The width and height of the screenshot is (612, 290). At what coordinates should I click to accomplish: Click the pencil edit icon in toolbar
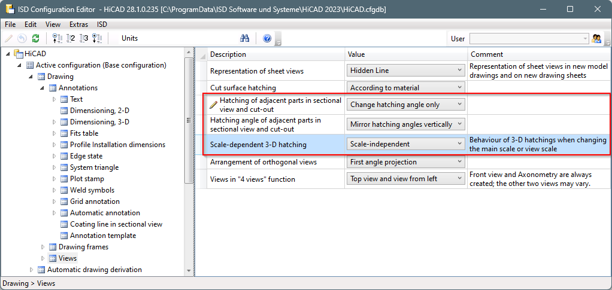point(8,38)
